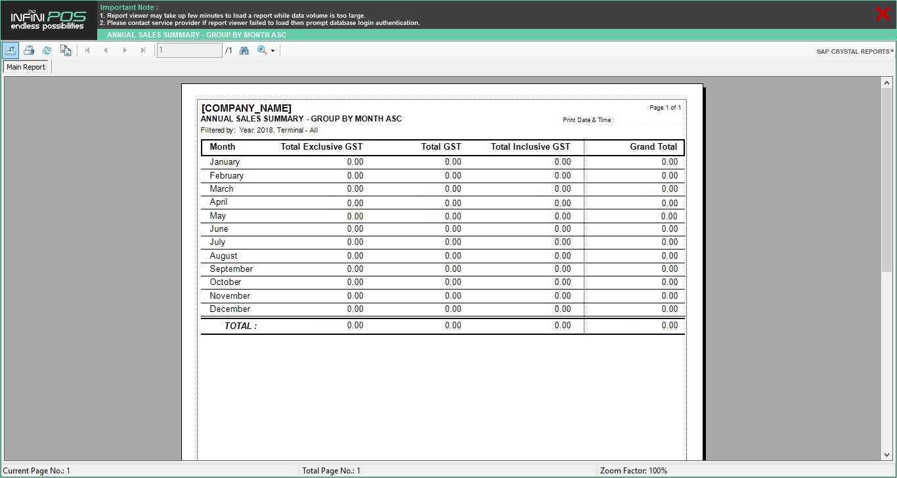
Task: Click the 'December' row label
Action: coord(230,309)
